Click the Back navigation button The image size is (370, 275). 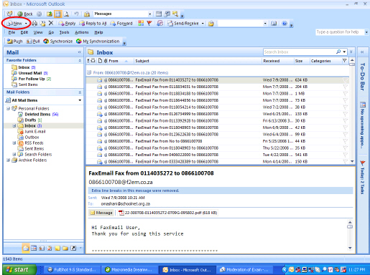tap(25, 14)
